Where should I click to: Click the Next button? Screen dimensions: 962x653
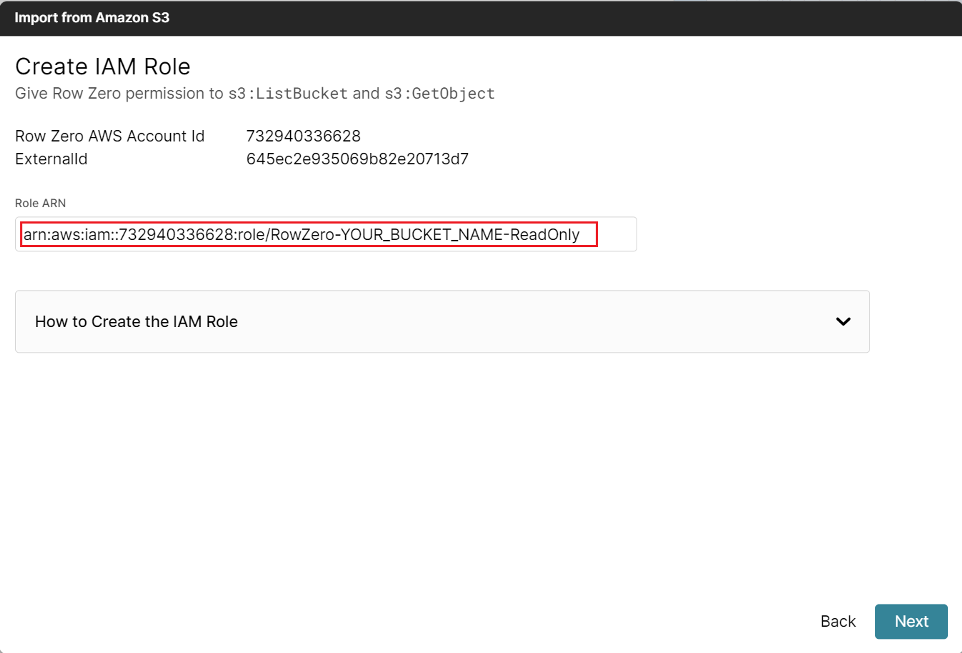click(x=911, y=621)
